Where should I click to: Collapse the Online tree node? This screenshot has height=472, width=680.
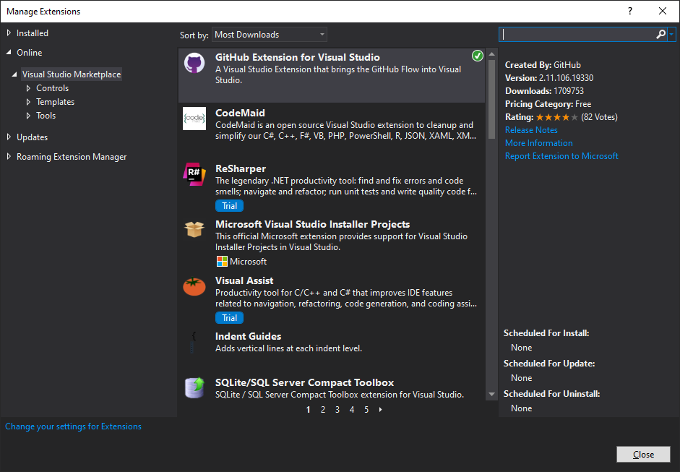[9, 52]
